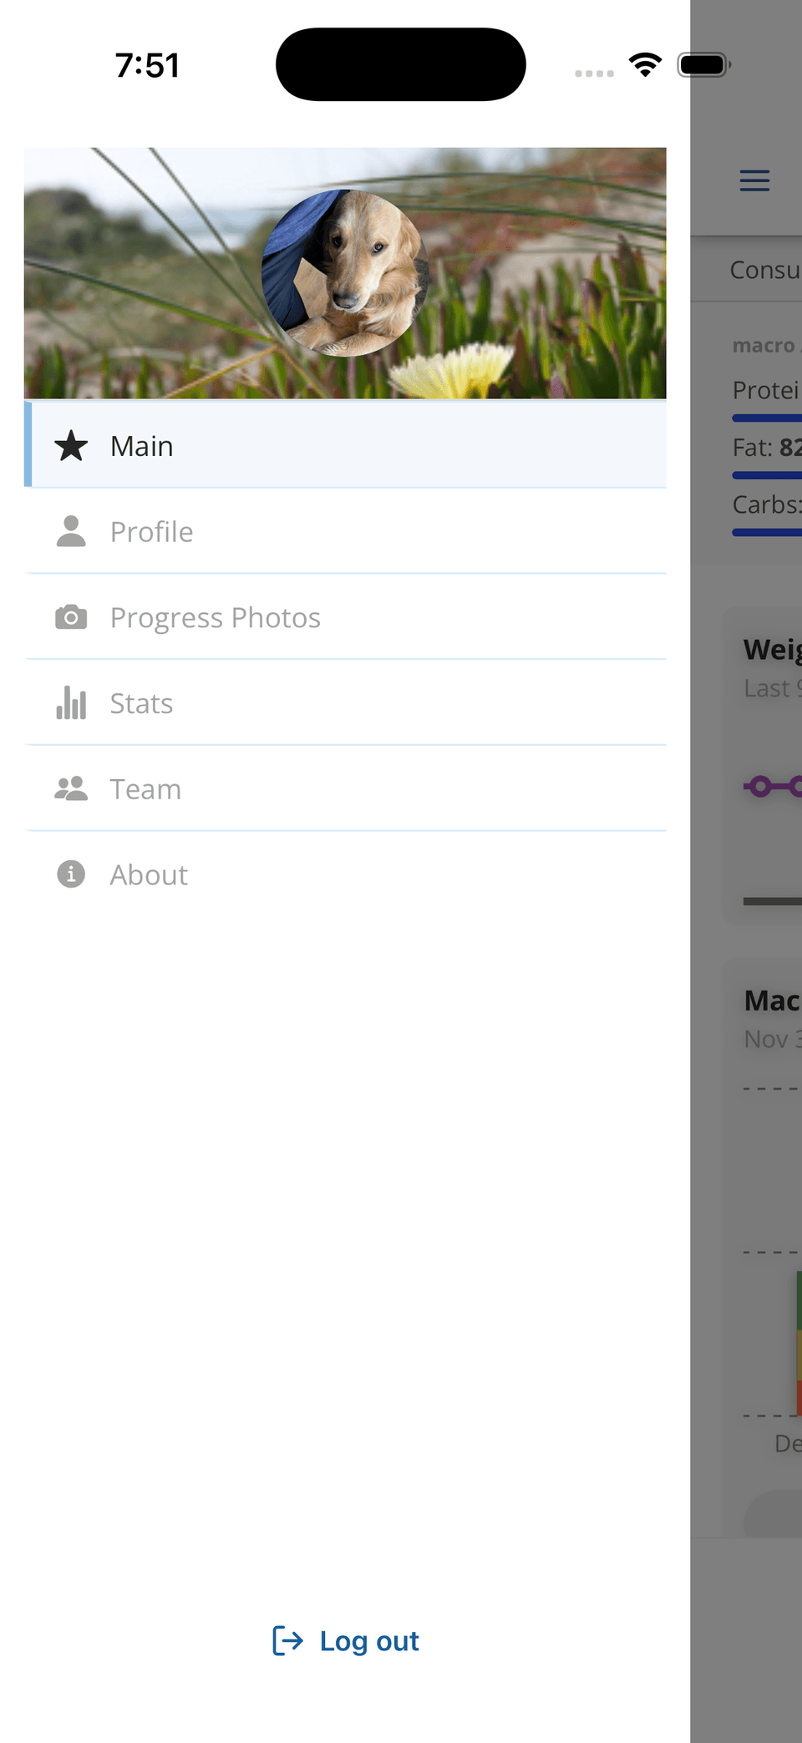Click the About info icon
802x1743 pixels.
point(71,874)
